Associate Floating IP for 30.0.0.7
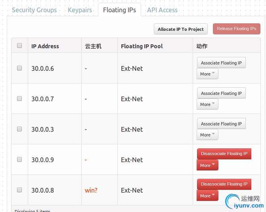266x212 pixels. point(221,93)
